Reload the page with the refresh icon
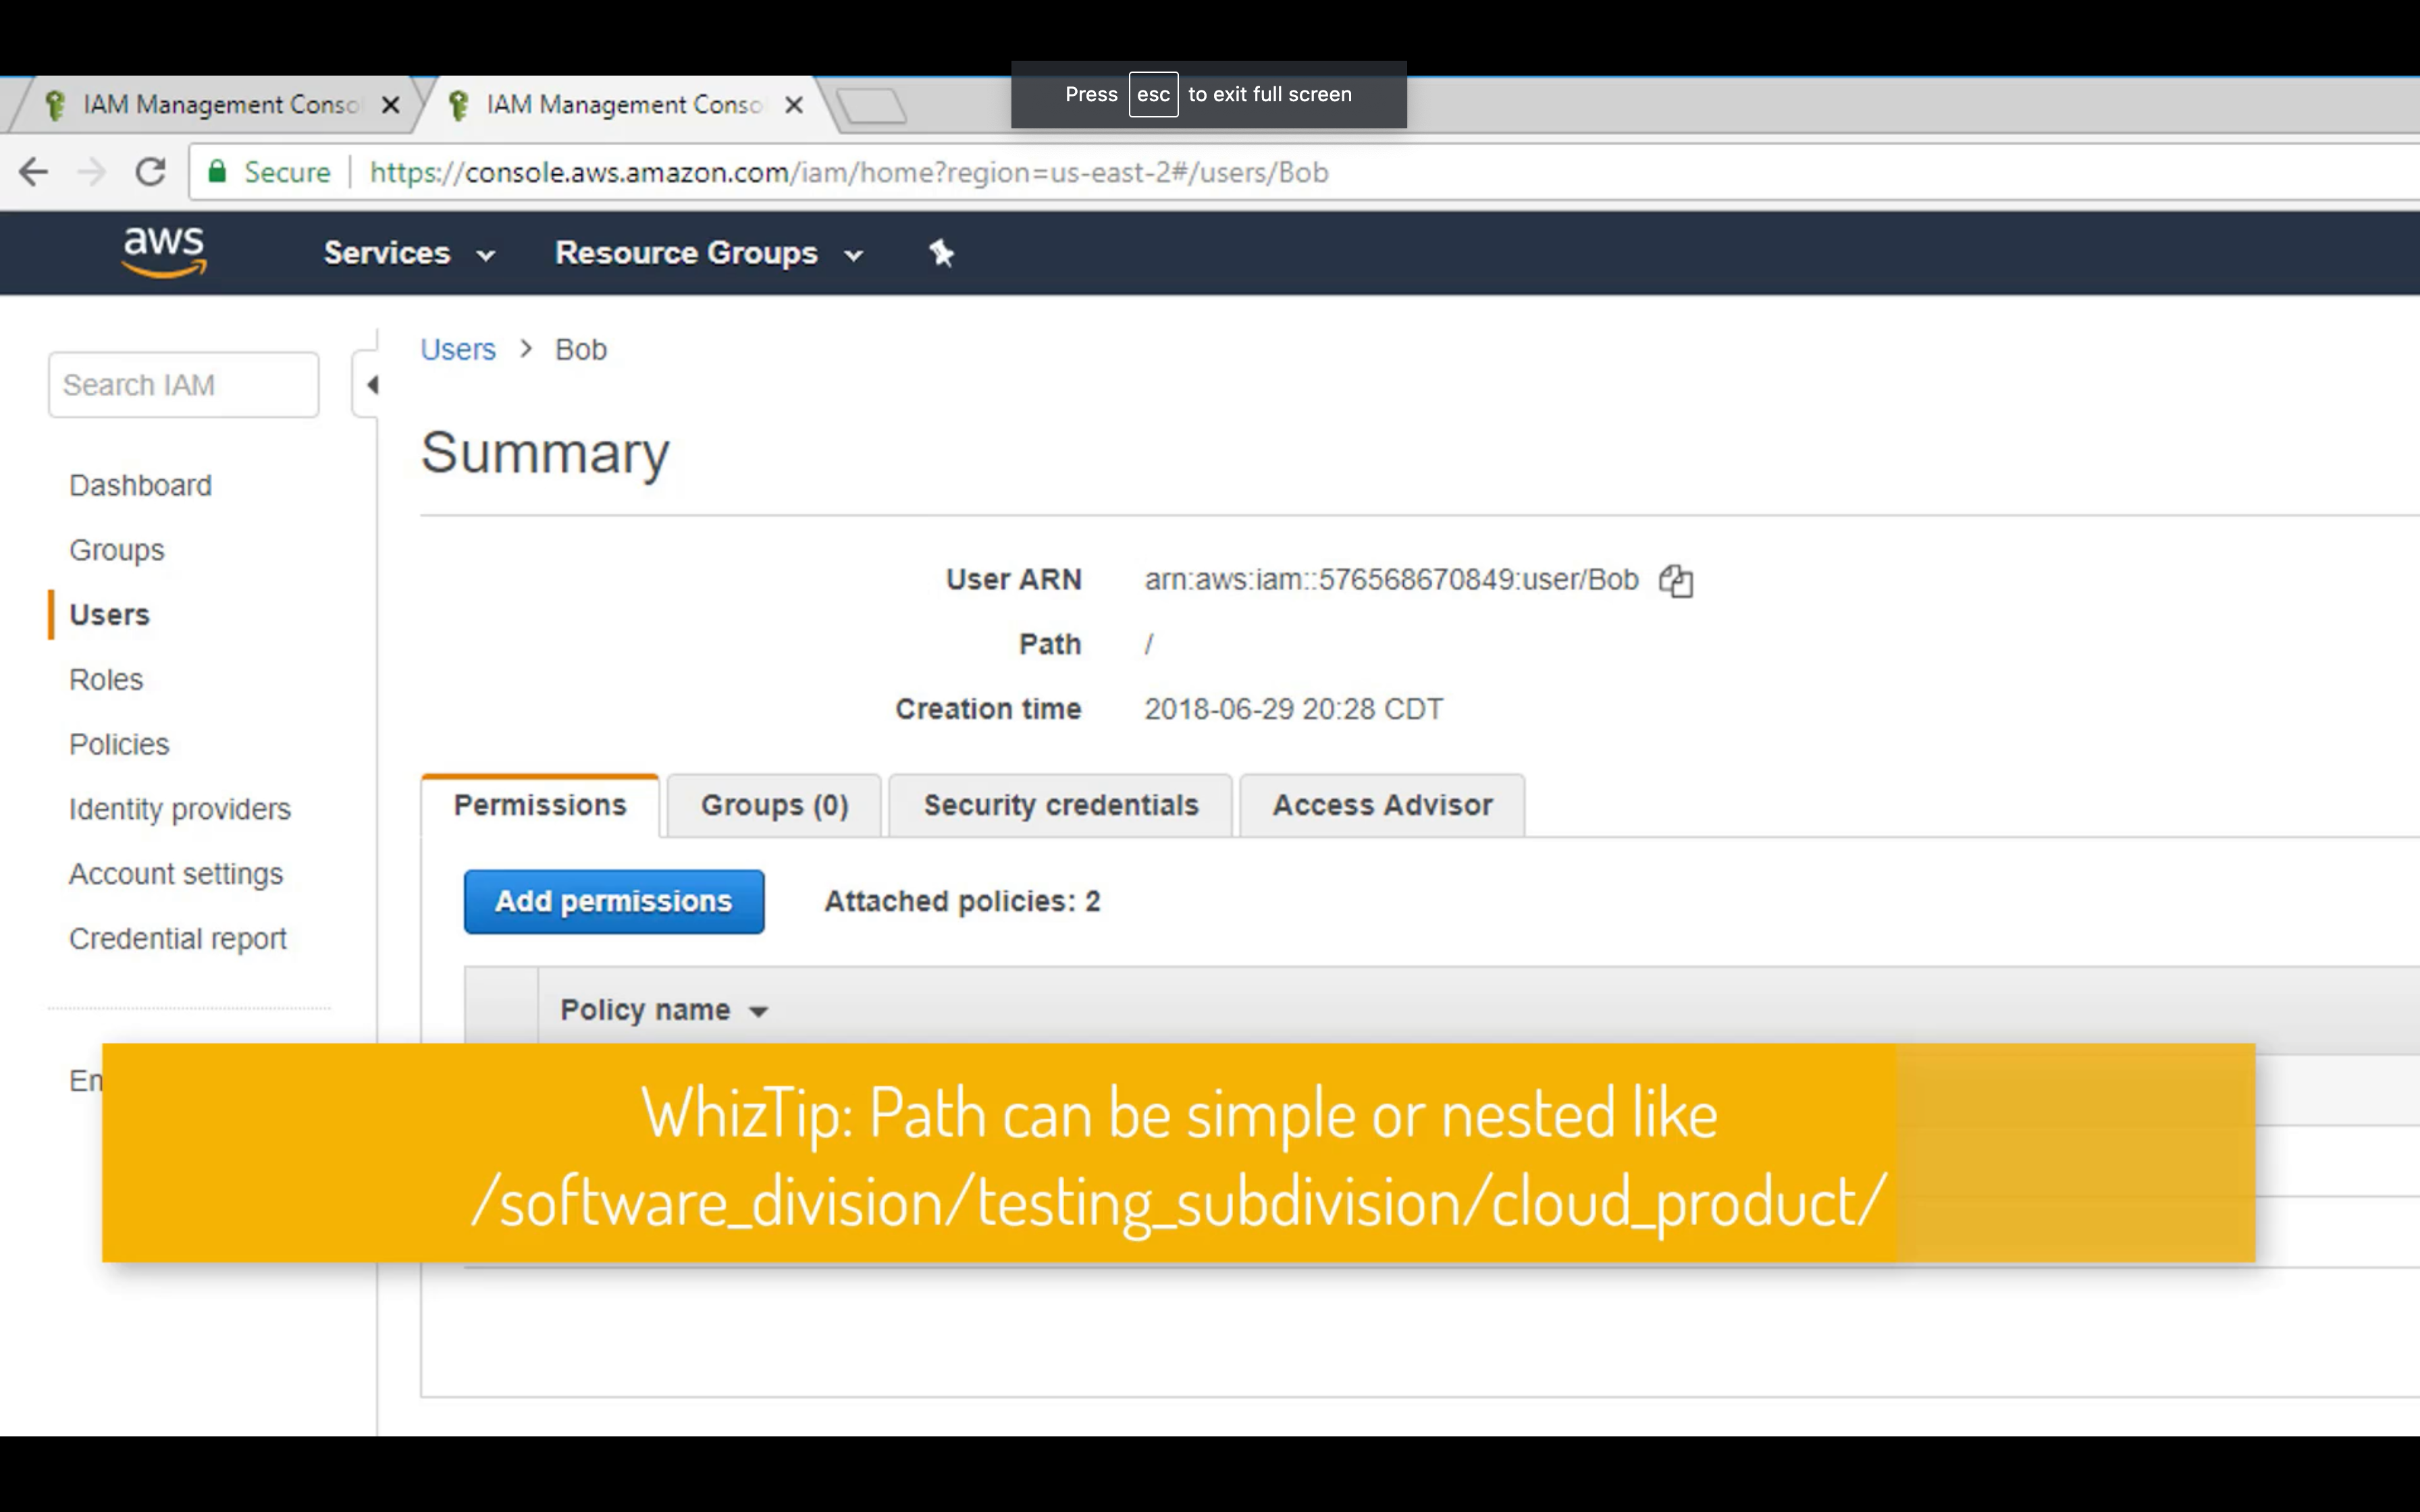This screenshot has width=2420, height=1512. 150,172
